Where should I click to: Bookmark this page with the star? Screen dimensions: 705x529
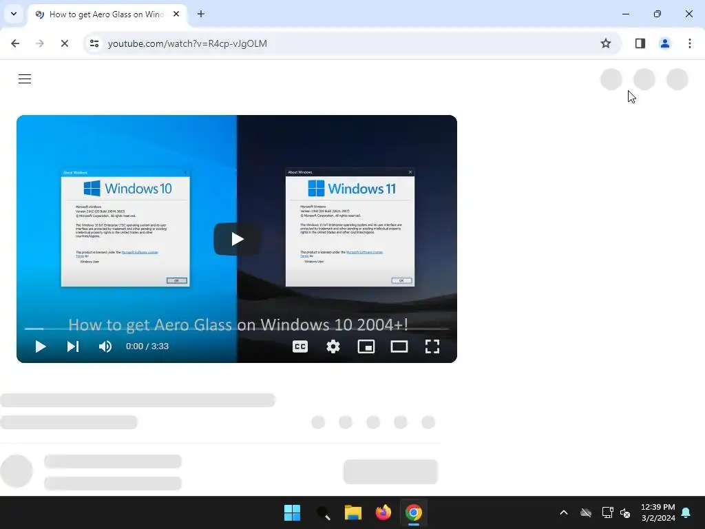coord(606,43)
